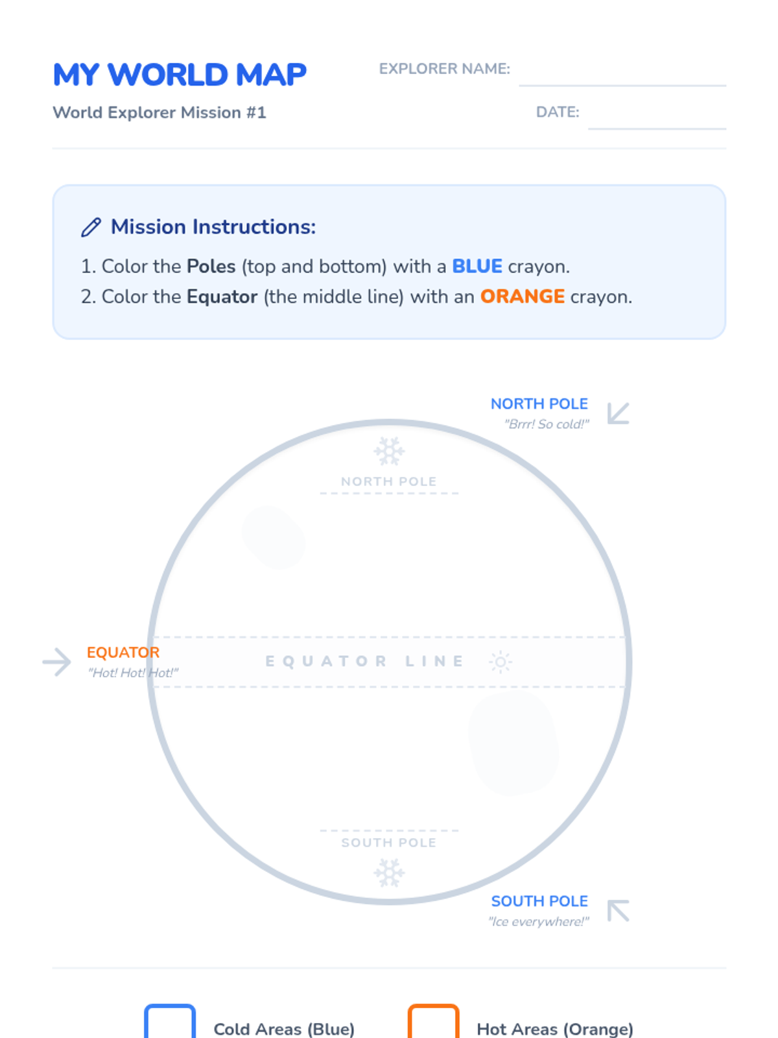
Task: Click the South Pole snowflake icon
Action: [389, 873]
